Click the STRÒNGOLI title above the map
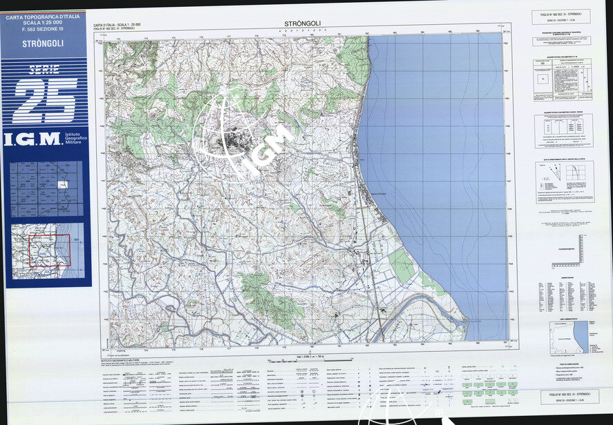Screen dimensions: 613x425 click(x=303, y=23)
